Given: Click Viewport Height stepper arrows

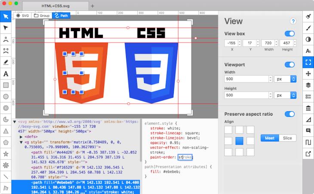Looking at the screenshot, I should 271,95.
